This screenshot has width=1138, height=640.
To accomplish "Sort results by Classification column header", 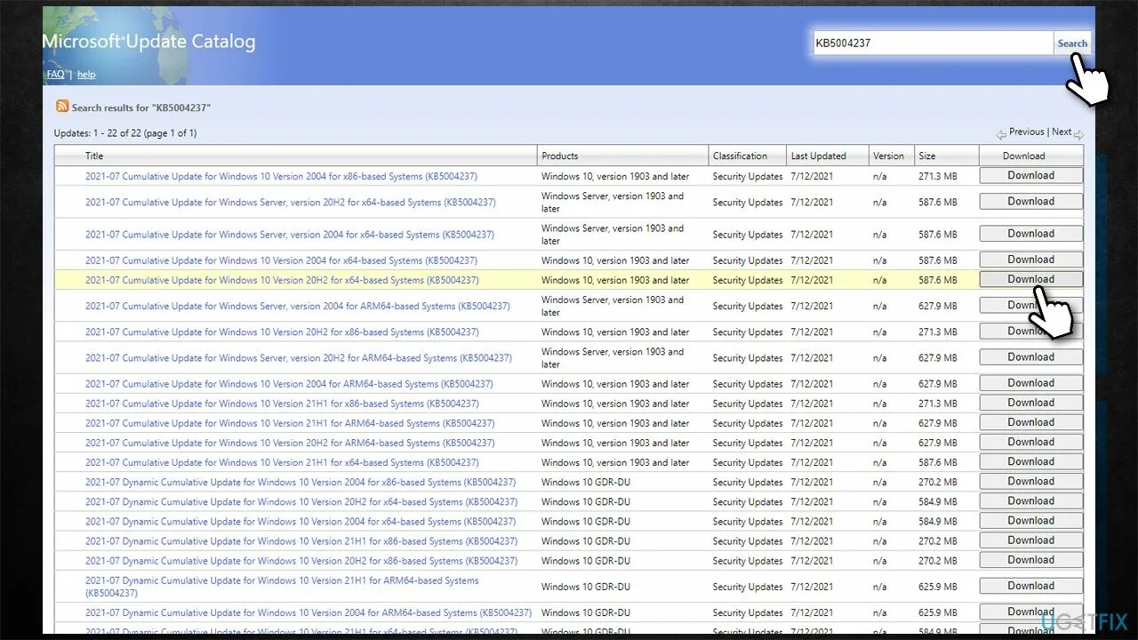I will pos(740,156).
